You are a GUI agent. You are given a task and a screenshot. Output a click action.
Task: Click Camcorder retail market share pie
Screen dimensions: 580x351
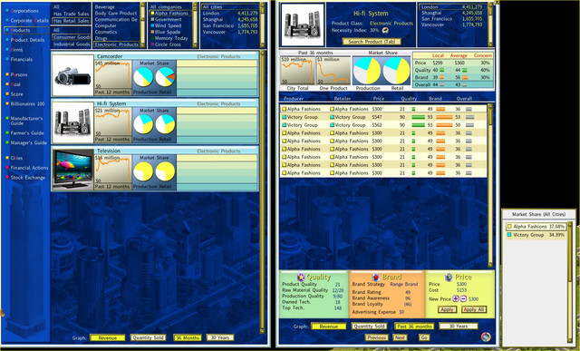pos(165,77)
